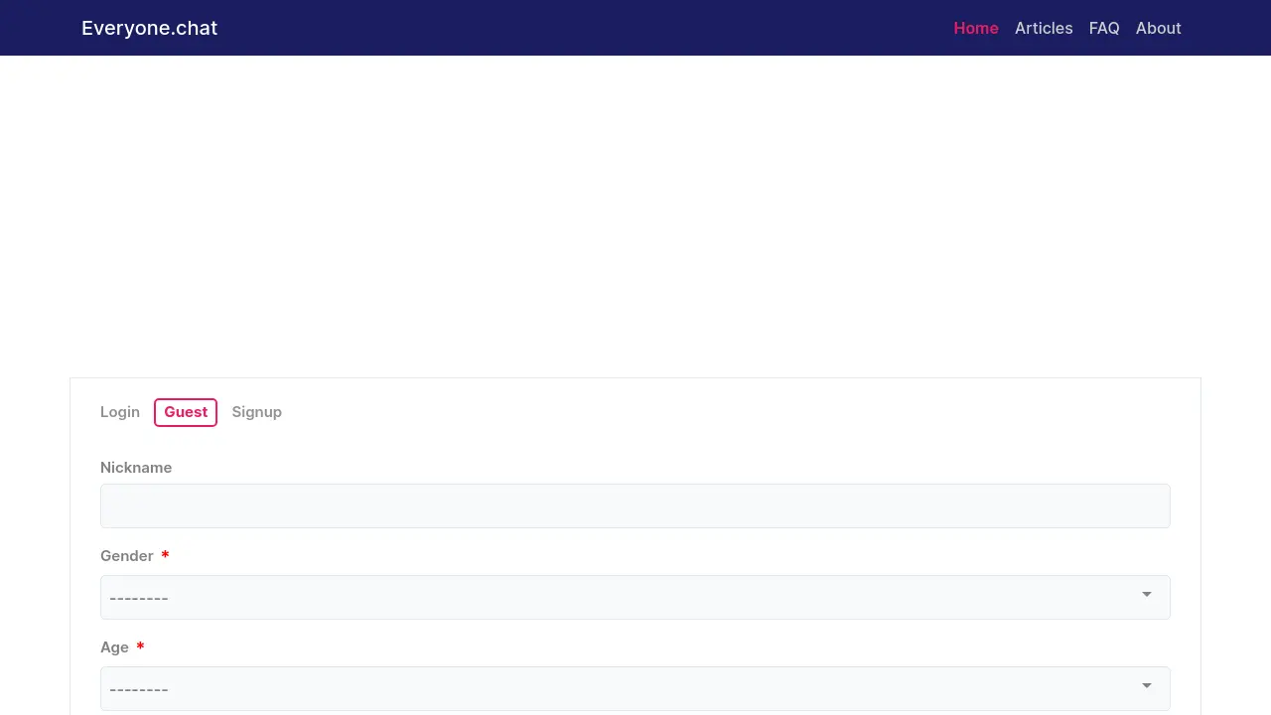This screenshot has width=1271, height=715.
Task: Select the Guest tab
Action: pyautogui.click(x=186, y=412)
